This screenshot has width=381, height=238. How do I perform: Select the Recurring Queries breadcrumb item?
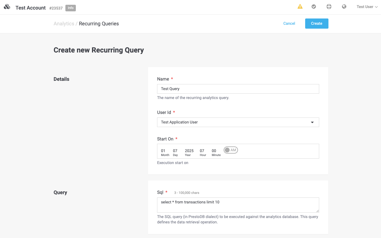pos(99,24)
